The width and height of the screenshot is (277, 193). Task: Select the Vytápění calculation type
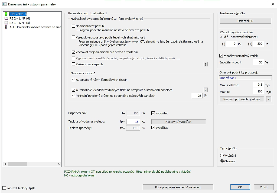pyautogui.click(x=222, y=156)
